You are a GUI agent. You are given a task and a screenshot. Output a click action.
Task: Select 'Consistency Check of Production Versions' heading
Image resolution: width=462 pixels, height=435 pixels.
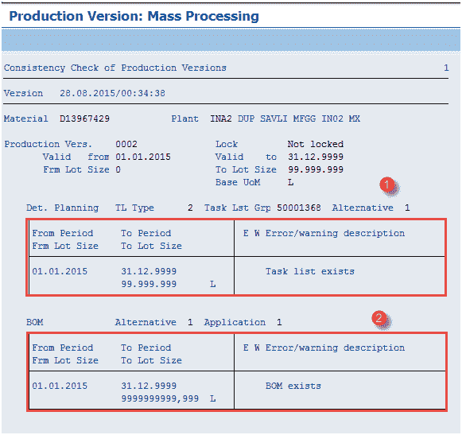[x=115, y=68]
